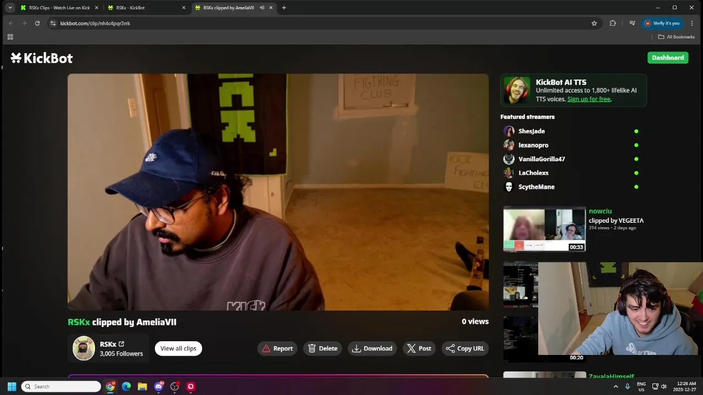Close the RSKx - KickBot tab
The height and width of the screenshot is (395, 703).
coord(183,8)
